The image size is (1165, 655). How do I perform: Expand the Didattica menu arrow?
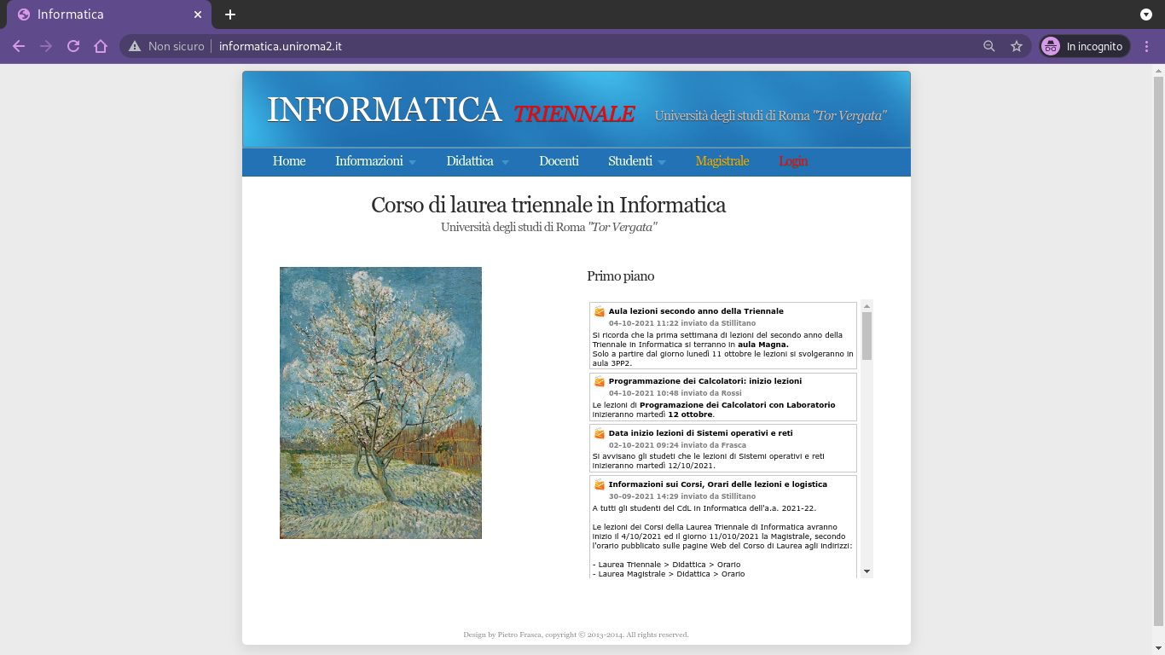point(504,162)
